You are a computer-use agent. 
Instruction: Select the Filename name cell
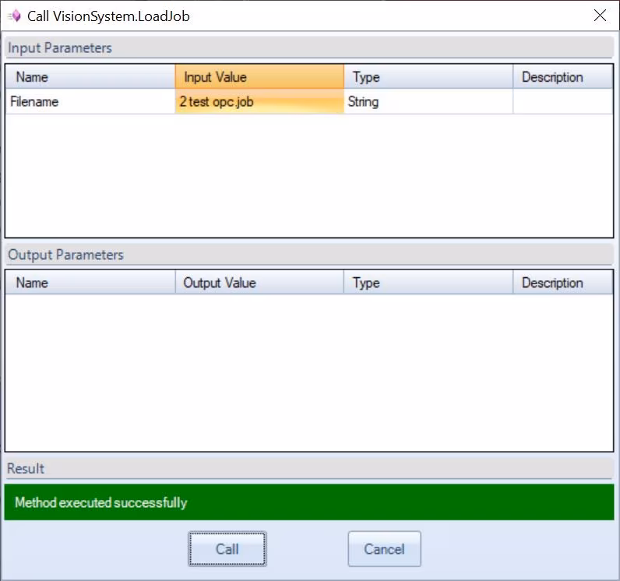90,102
